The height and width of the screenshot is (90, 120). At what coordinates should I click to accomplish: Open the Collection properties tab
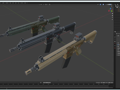coord(115,46)
